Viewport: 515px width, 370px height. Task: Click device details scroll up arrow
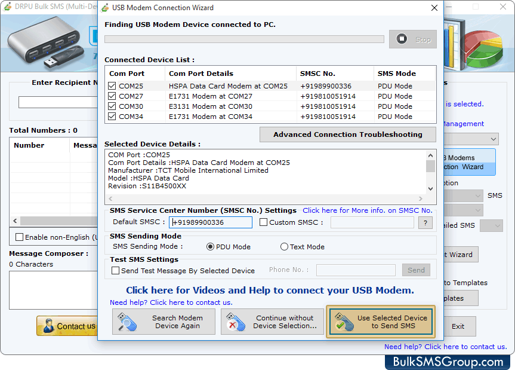coord(431,155)
